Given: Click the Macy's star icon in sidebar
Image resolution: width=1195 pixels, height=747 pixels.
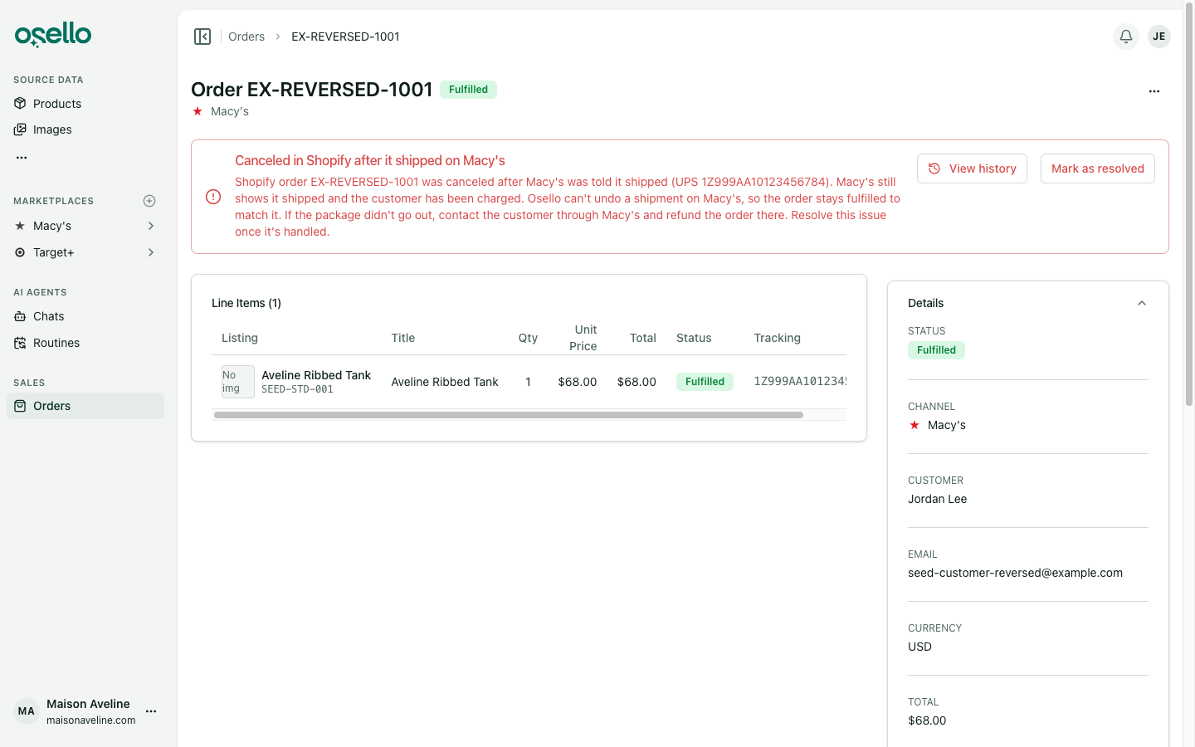Looking at the screenshot, I should coord(20,226).
